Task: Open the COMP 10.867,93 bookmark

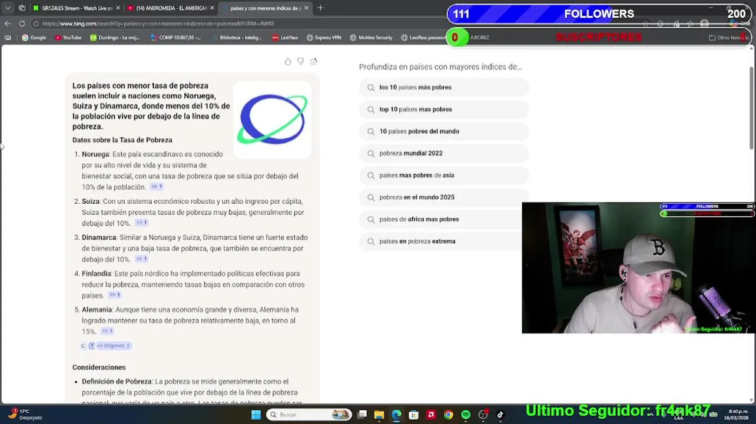Action: (175, 38)
